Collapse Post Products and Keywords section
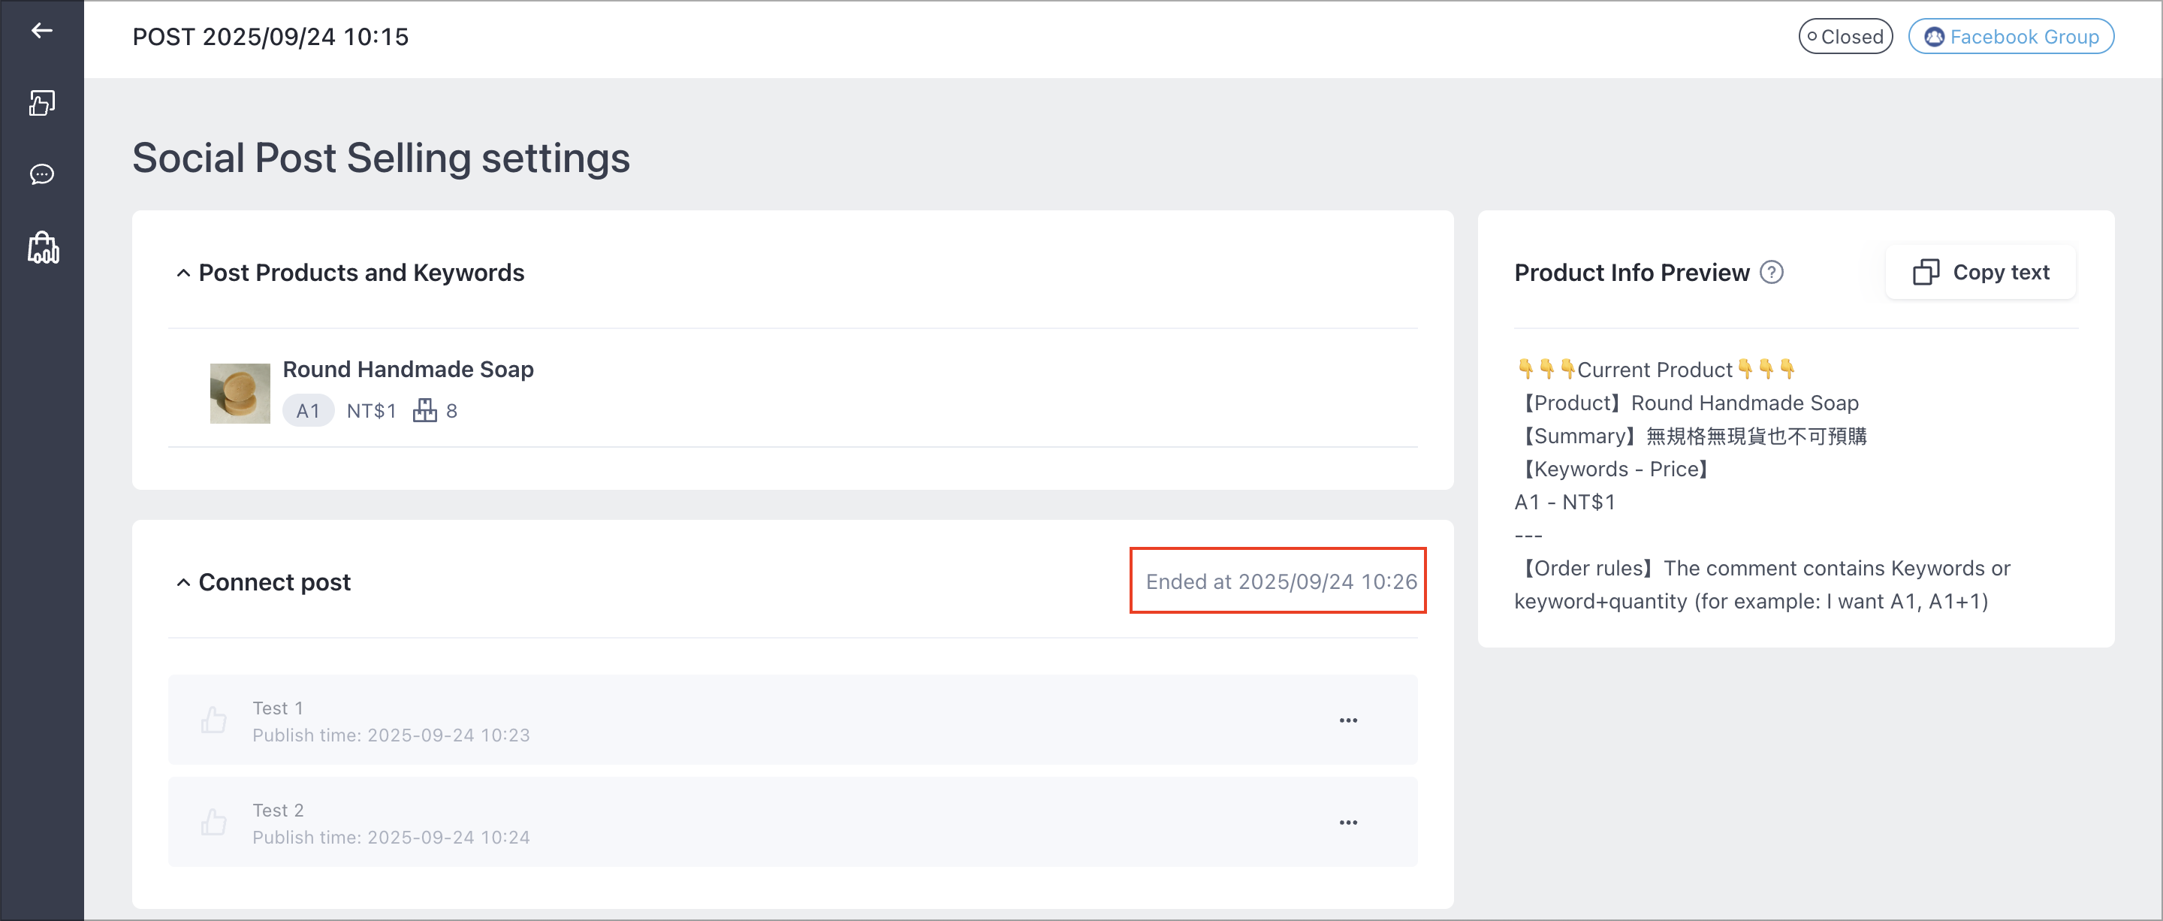The image size is (2163, 921). [183, 273]
